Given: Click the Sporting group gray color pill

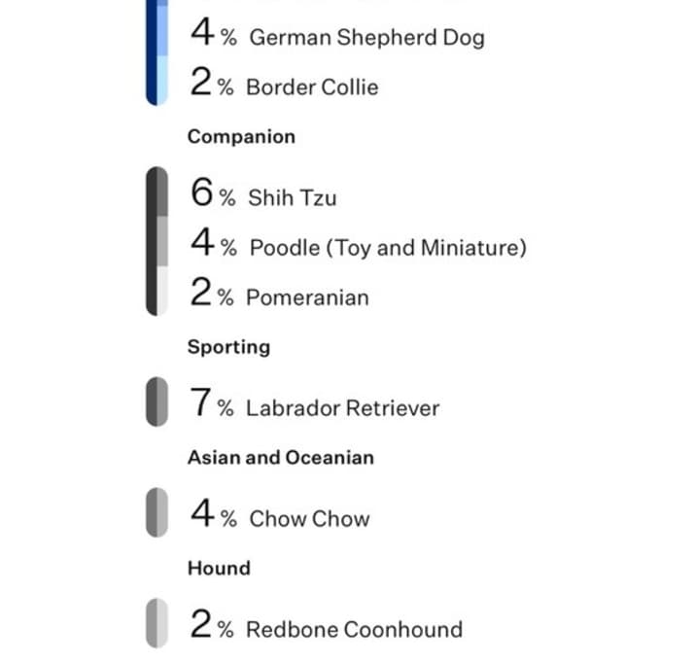Looking at the screenshot, I should pyautogui.click(x=157, y=401).
